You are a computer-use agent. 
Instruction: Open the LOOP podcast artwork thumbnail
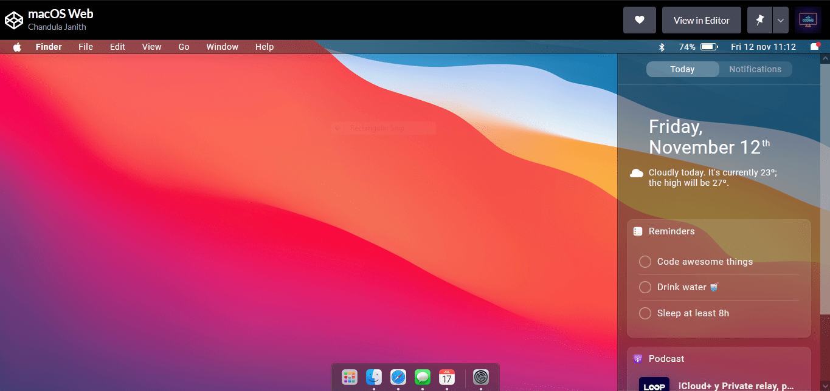click(654, 384)
